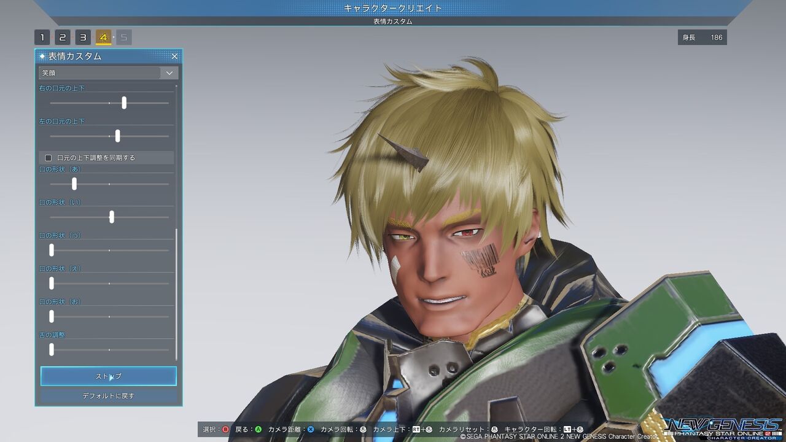786x442 pixels.
Task: Click the panel's vertical scrollbar
Action: [177, 295]
